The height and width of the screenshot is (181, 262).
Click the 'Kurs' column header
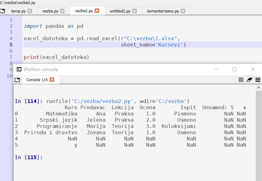pyautogui.click(x=71, y=108)
